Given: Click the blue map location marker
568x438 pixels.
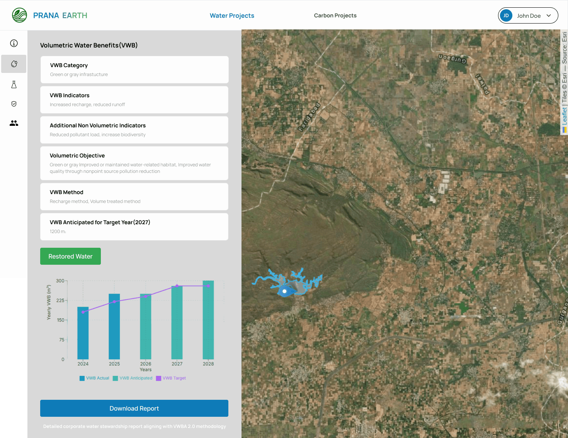Looking at the screenshot, I should point(285,291).
